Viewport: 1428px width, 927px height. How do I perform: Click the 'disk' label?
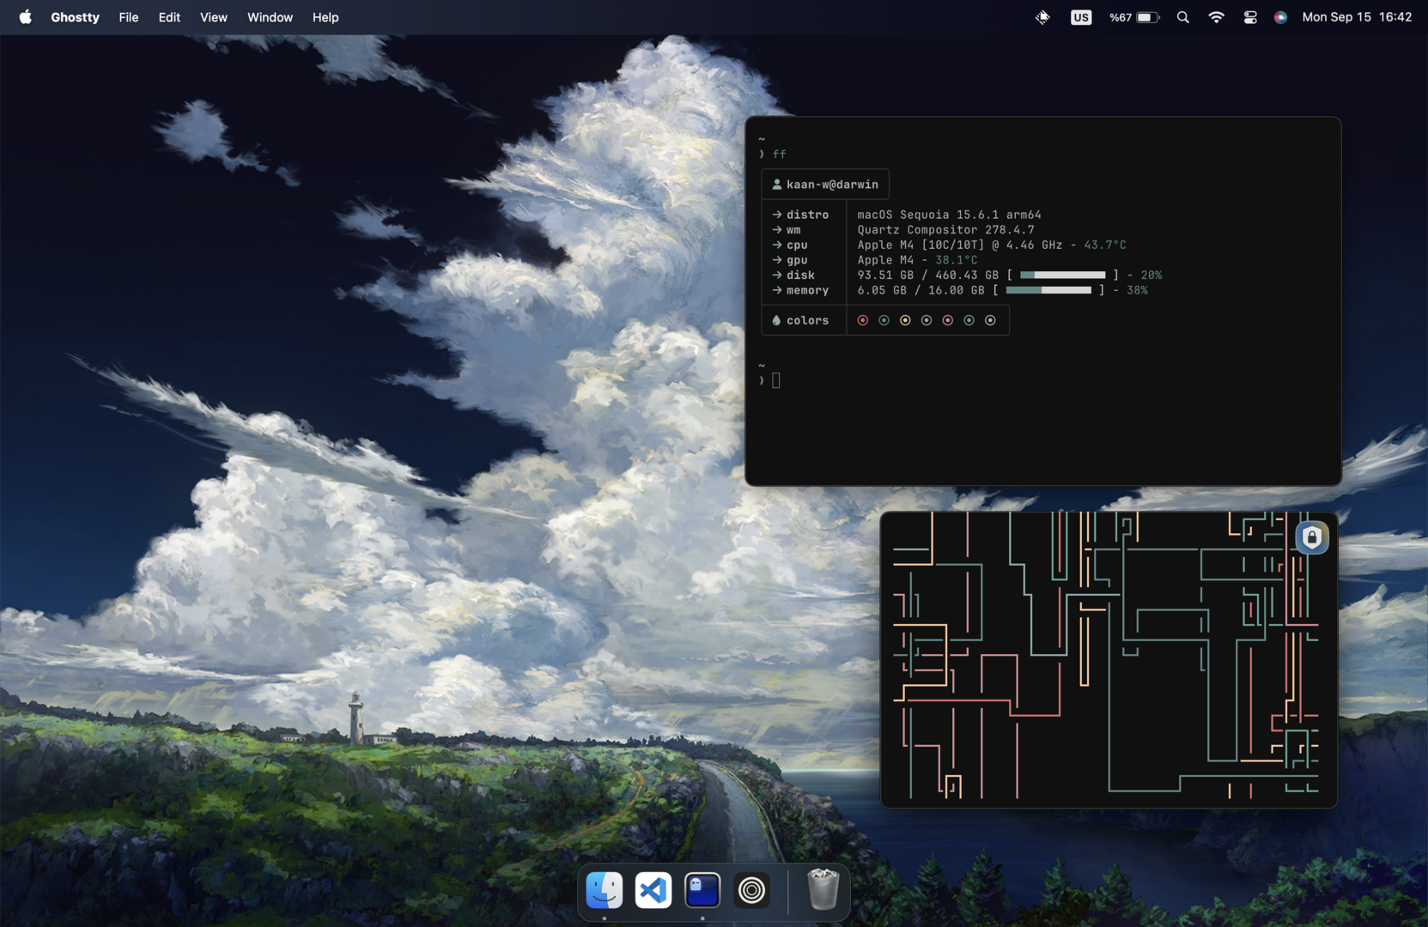pyautogui.click(x=800, y=275)
